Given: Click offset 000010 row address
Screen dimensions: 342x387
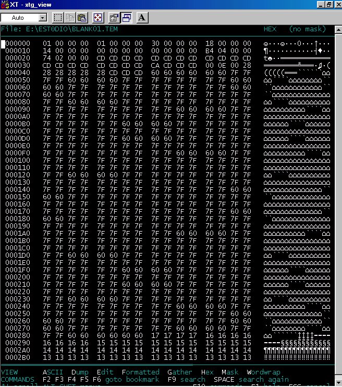Looking at the screenshot, I should pyautogui.click(x=18, y=51).
